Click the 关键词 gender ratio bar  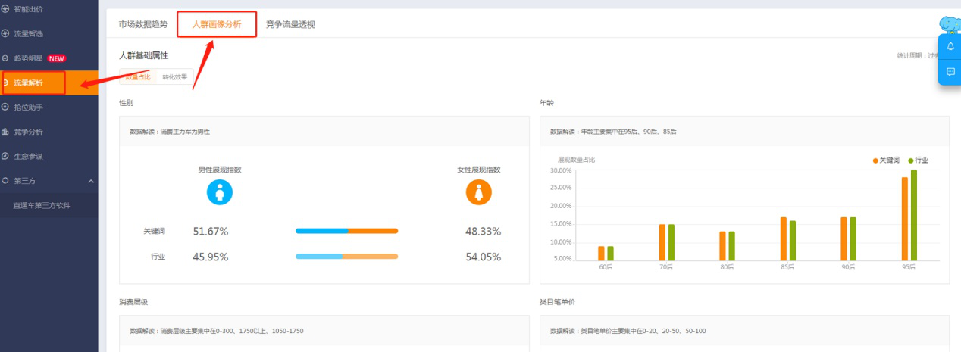pos(346,231)
